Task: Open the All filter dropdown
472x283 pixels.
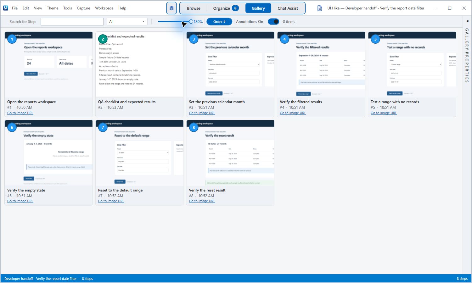Action: click(x=127, y=22)
